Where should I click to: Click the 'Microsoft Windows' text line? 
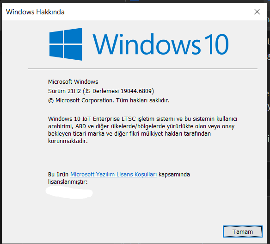click(73, 82)
